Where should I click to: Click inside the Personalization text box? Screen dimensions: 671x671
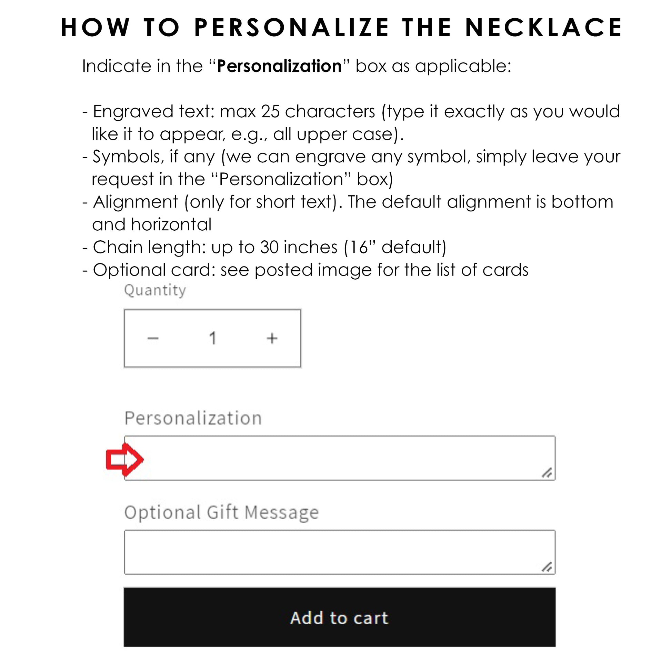[340, 458]
